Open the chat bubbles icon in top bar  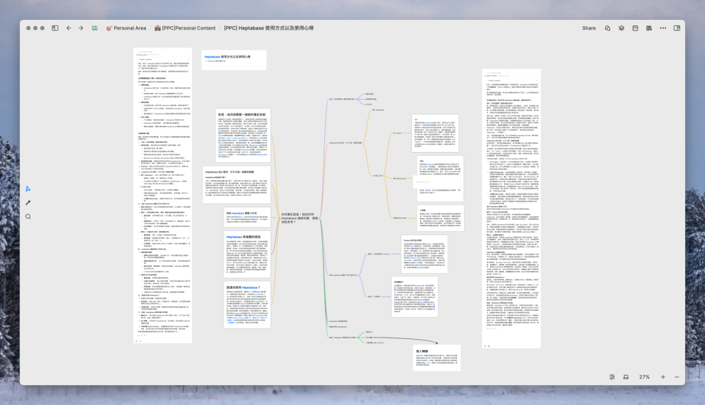607,28
